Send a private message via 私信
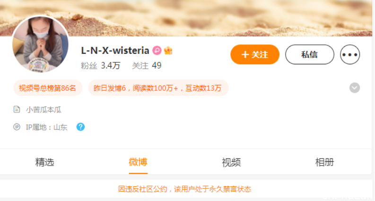This screenshot has width=375, height=201. 310,54
